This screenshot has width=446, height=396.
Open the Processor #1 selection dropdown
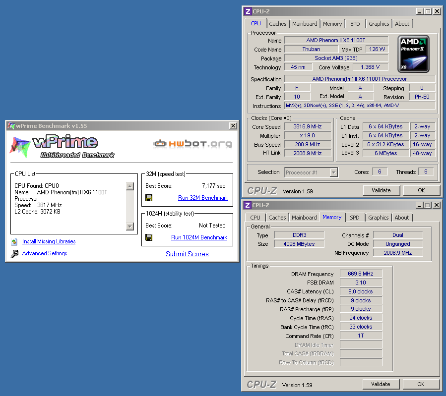point(334,172)
